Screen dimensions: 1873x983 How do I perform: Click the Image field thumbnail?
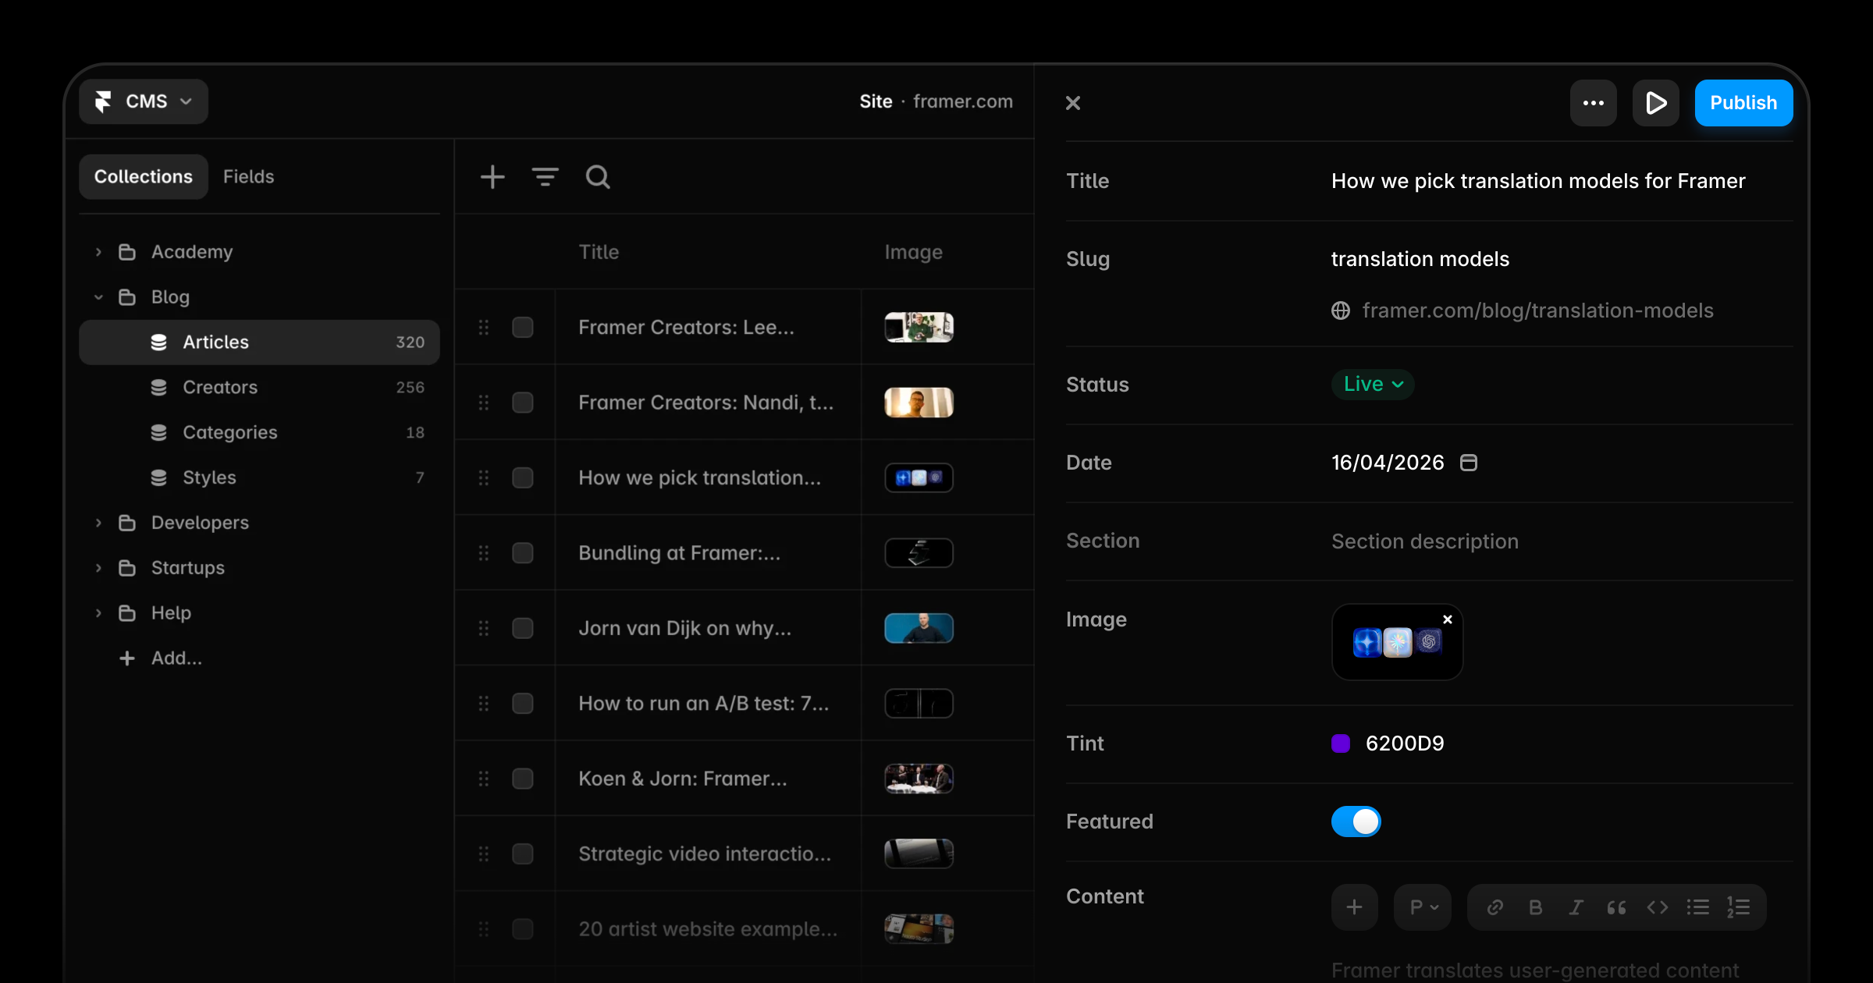pyautogui.click(x=1397, y=642)
